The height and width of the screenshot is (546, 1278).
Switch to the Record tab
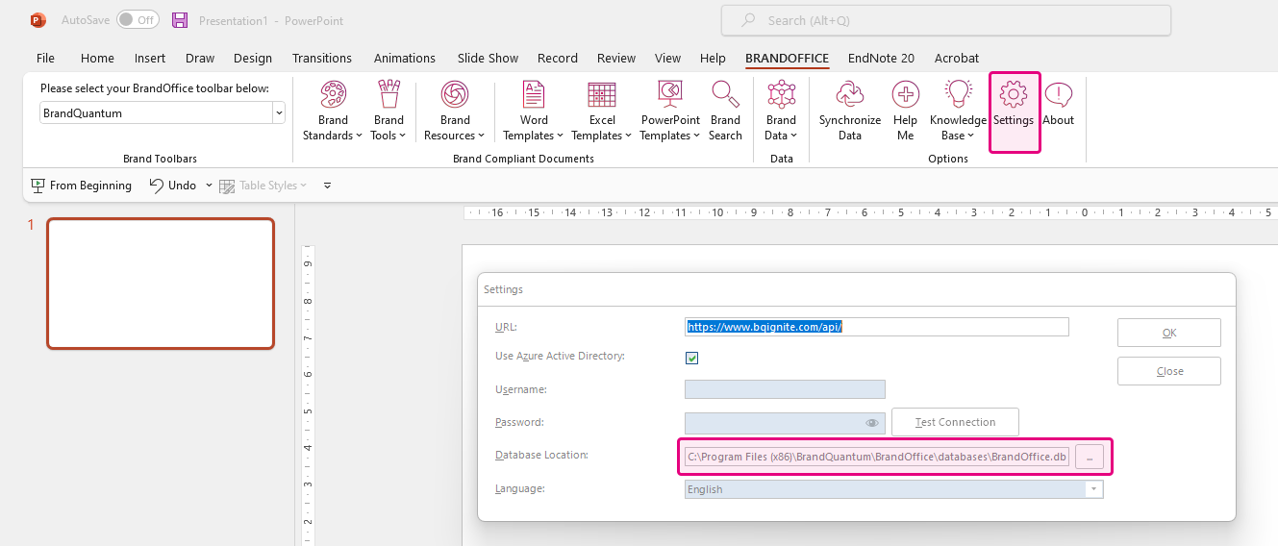click(558, 58)
